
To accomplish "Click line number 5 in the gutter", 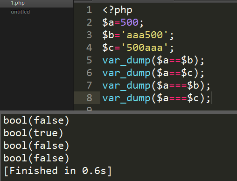I will tap(89, 60).
